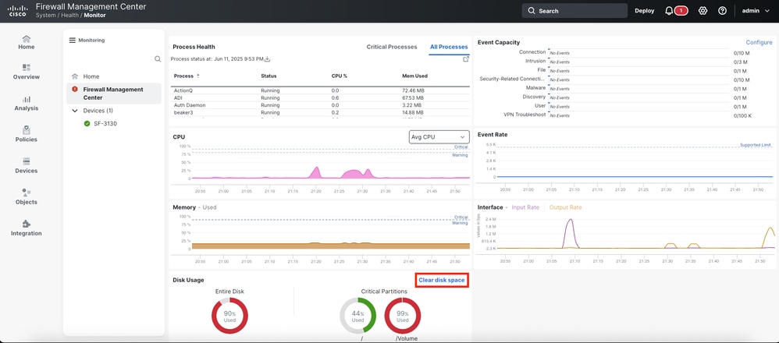
Task: Select the ActionQ process row
Action: point(321,91)
